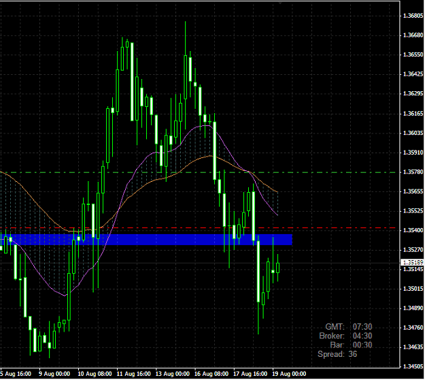The width and height of the screenshot is (425, 380).
Task: Click the 1.36550 price axis label
Action: (x=413, y=54)
